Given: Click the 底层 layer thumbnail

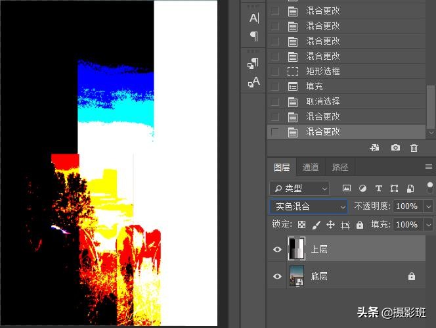Looking at the screenshot, I should tap(296, 275).
